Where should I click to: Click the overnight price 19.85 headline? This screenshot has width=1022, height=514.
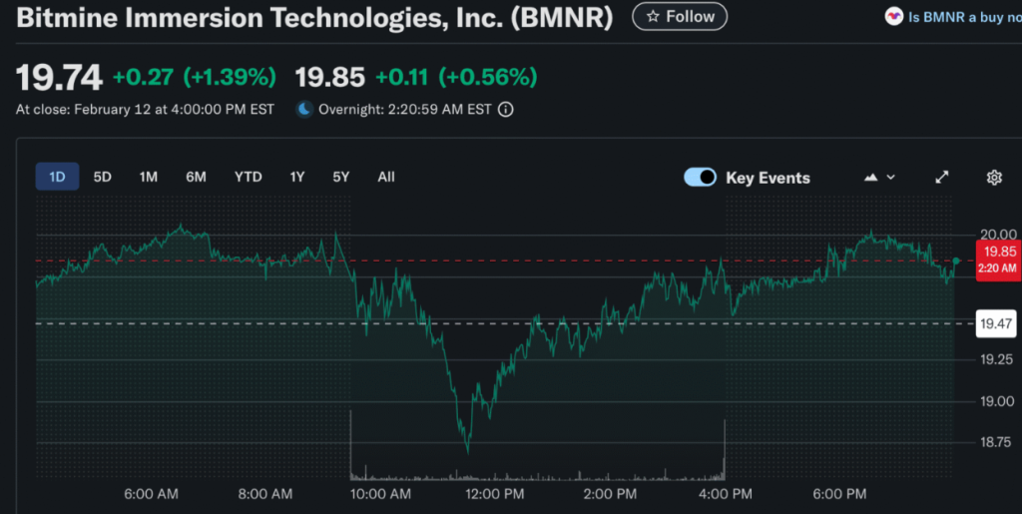point(330,78)
